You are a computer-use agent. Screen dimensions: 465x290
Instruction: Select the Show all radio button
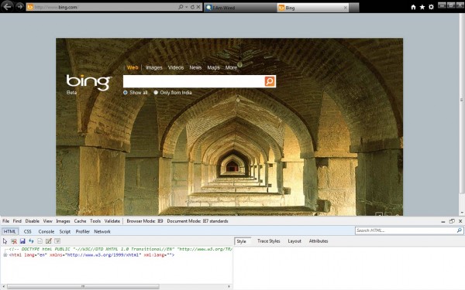(125, 93)
